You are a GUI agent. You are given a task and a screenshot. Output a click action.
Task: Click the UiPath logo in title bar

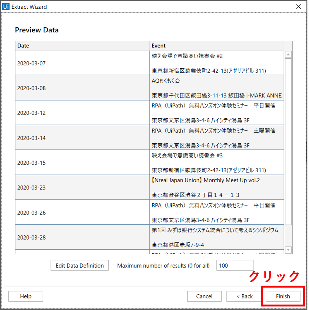coord(6,6)
